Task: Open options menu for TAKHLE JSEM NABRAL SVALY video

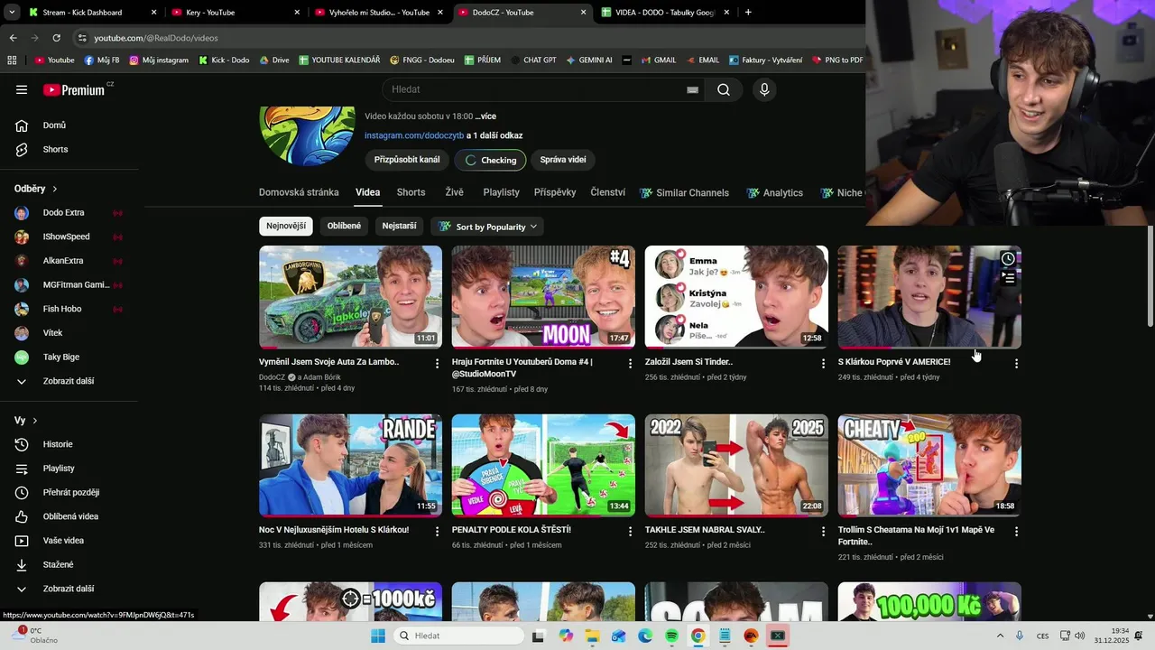Action: point(823,531)
